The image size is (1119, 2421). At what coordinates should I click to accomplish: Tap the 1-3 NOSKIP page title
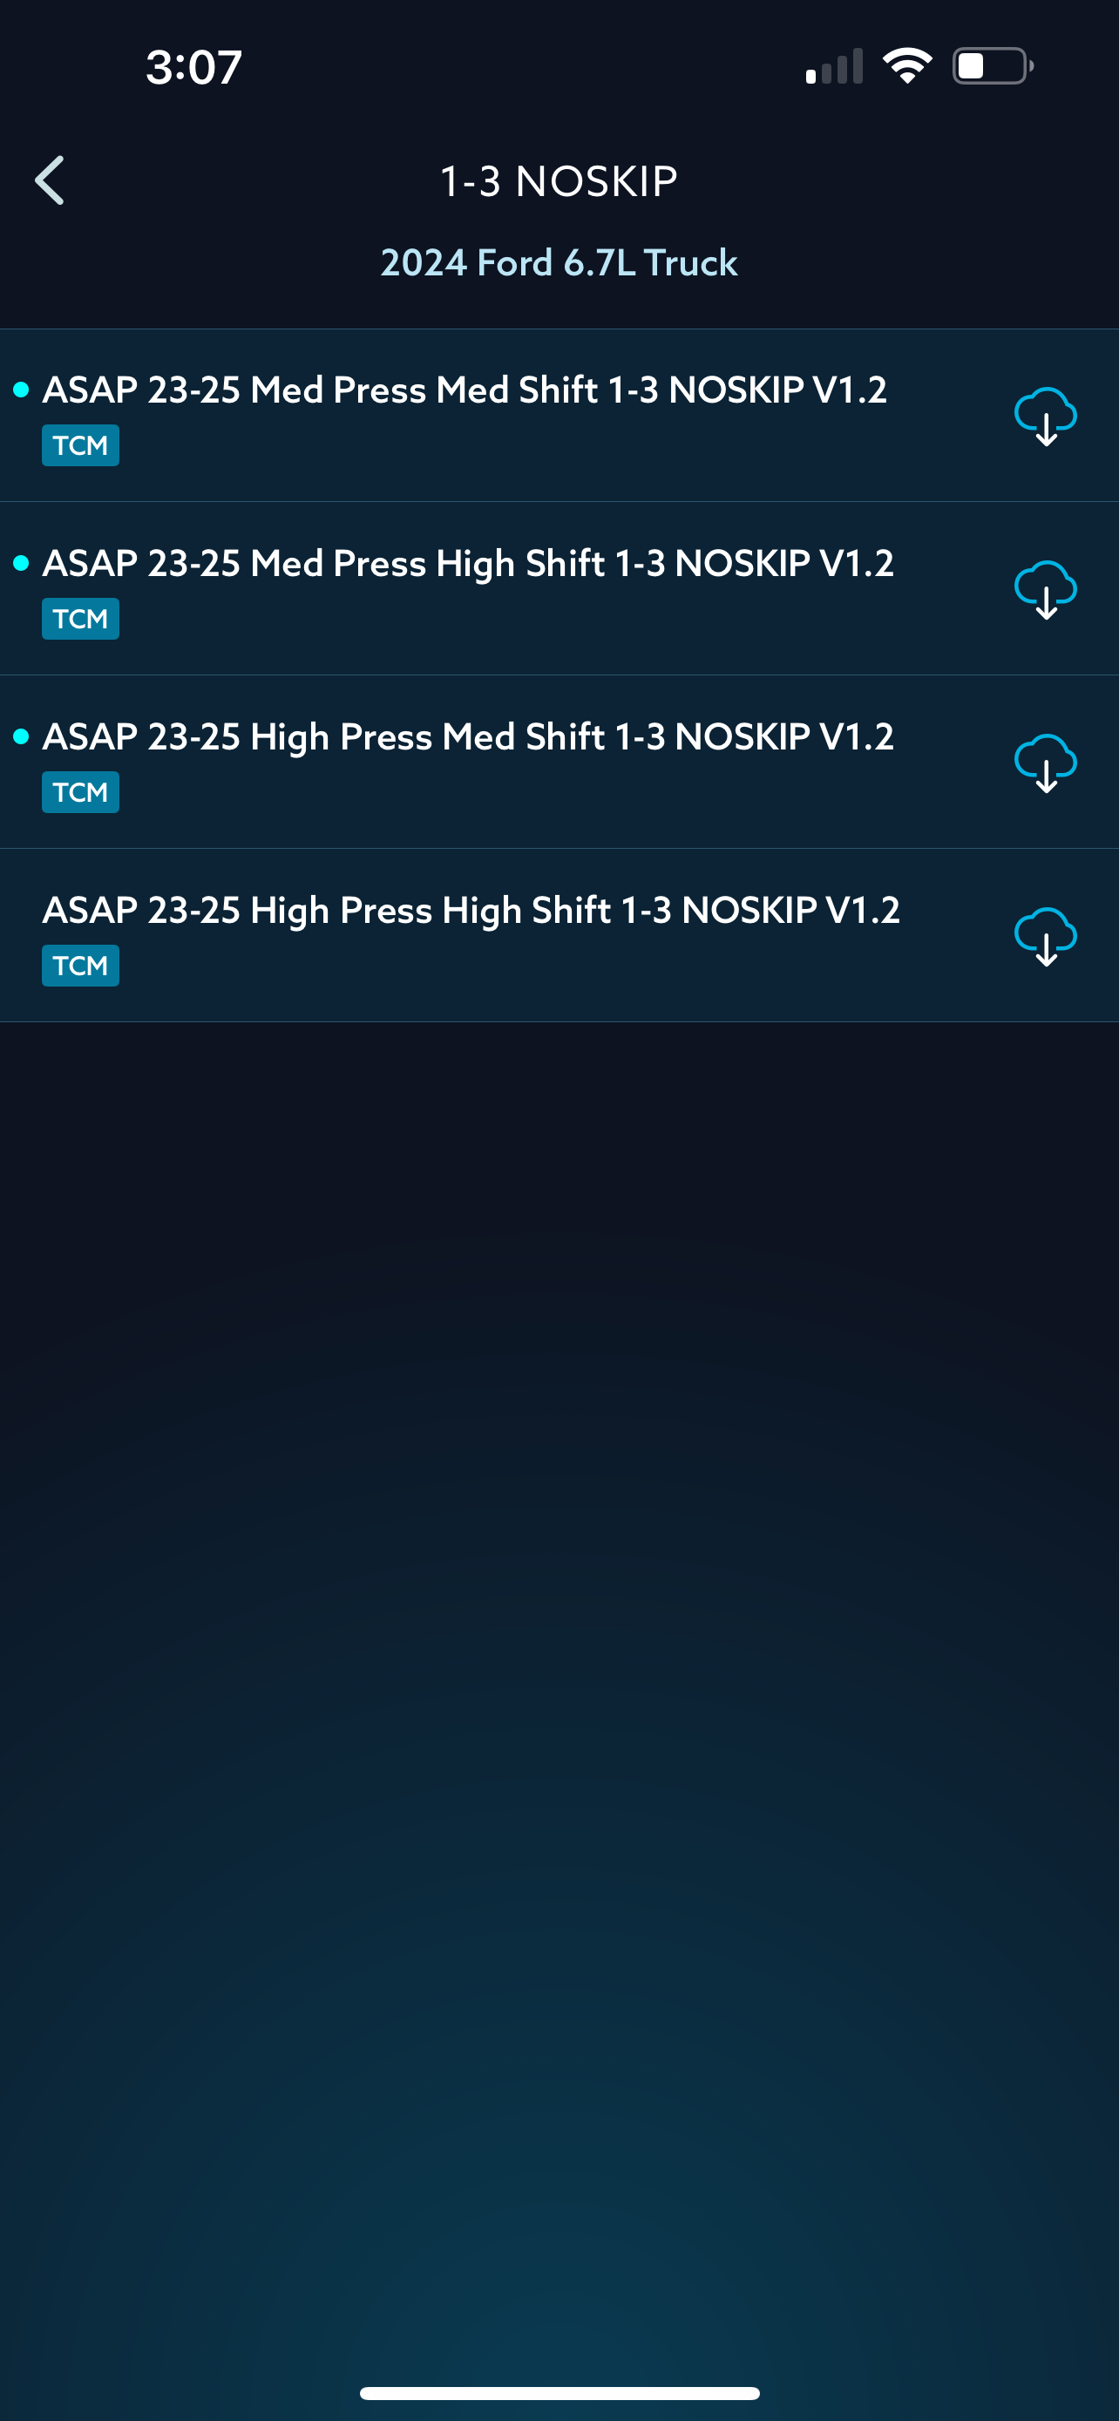[559, 181]
